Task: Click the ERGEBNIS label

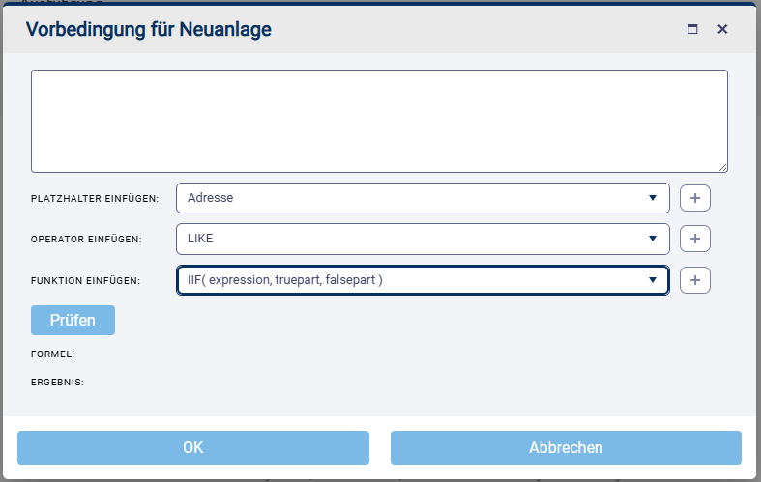Action: point(57,382)
